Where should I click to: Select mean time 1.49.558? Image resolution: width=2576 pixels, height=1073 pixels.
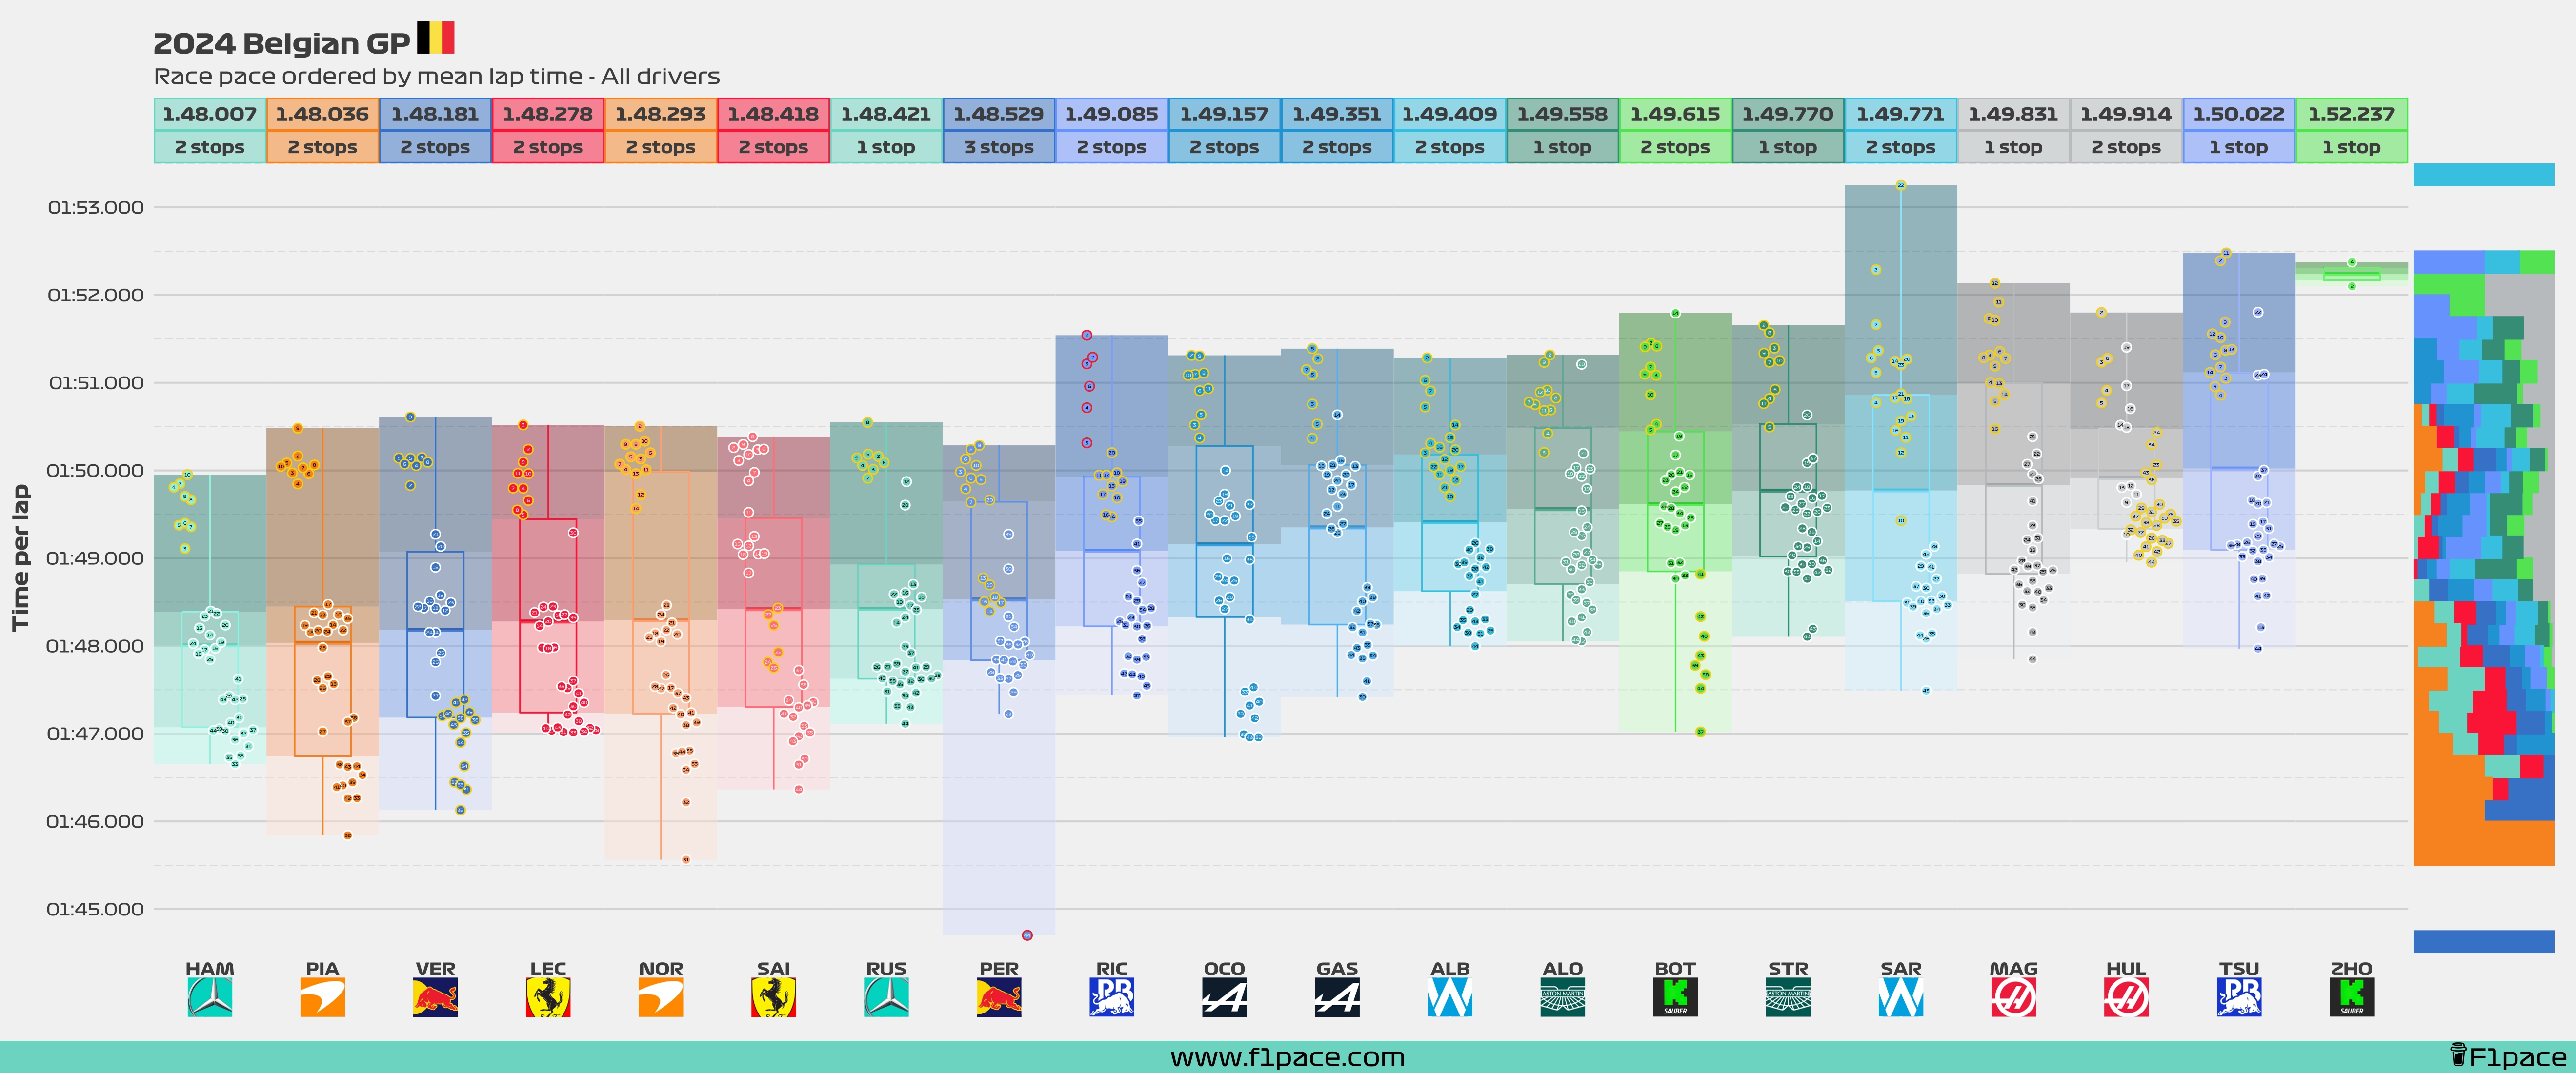tap(1563, 114)
